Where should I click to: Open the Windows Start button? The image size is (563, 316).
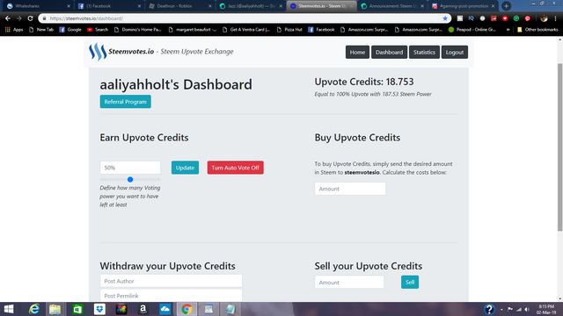(x=9, y=309)
